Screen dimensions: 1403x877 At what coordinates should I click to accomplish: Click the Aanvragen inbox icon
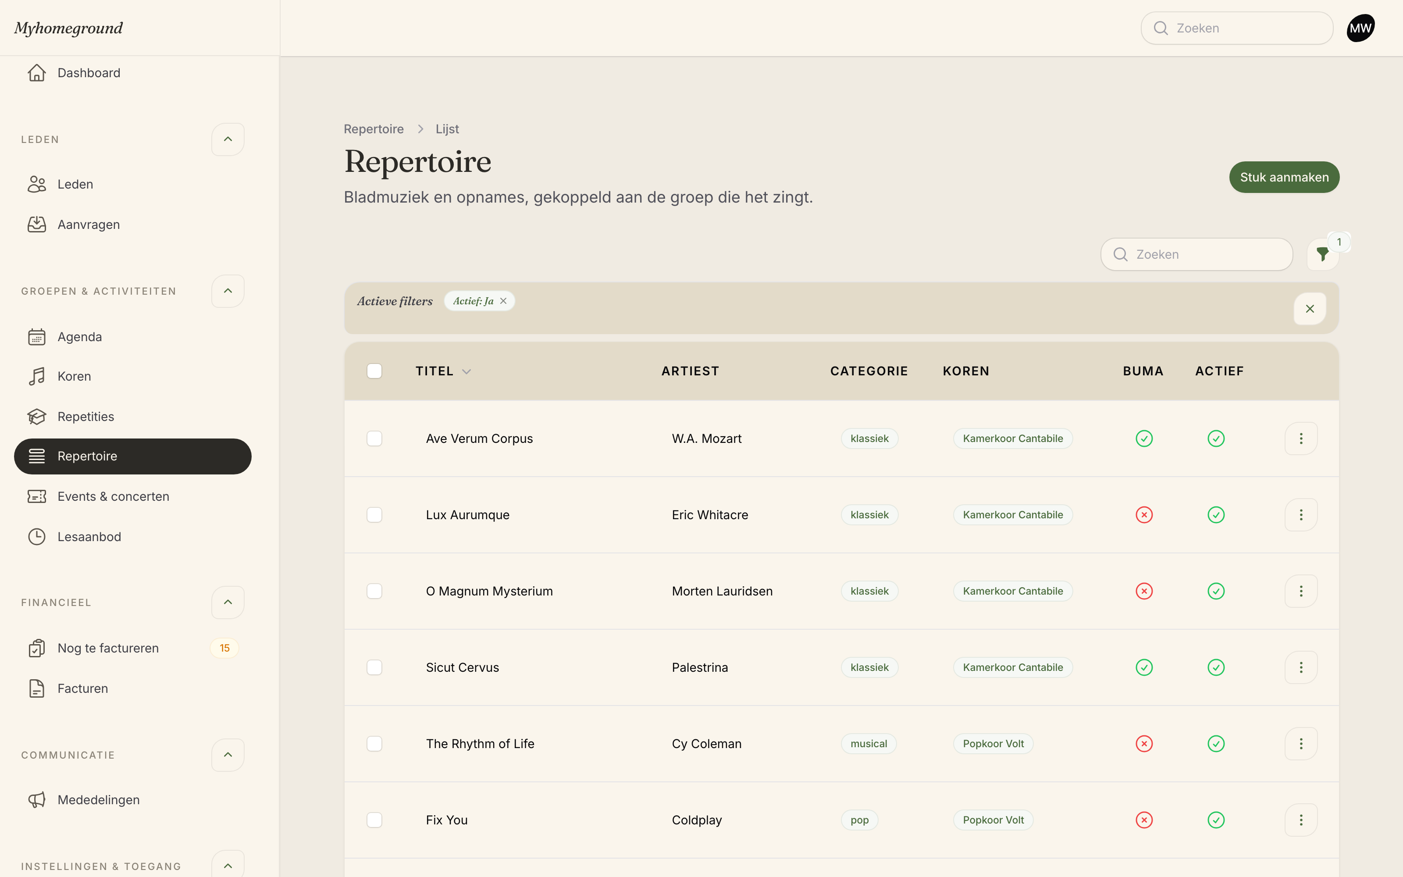pyautogui.click(x=36, y=225)
